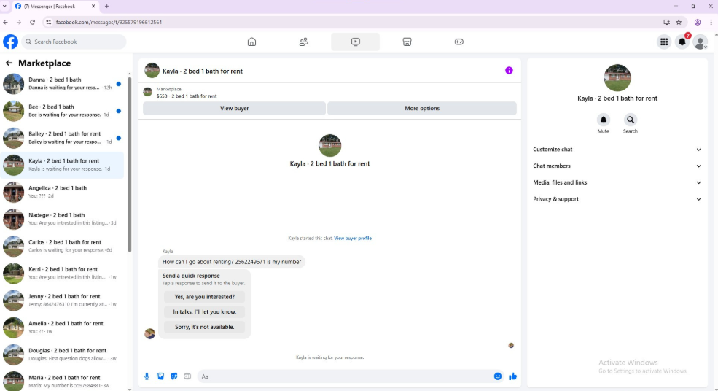Click browser back arrow
Image resolution: width=718 pixels, height=391 pixels.
(x=6, y=22)
